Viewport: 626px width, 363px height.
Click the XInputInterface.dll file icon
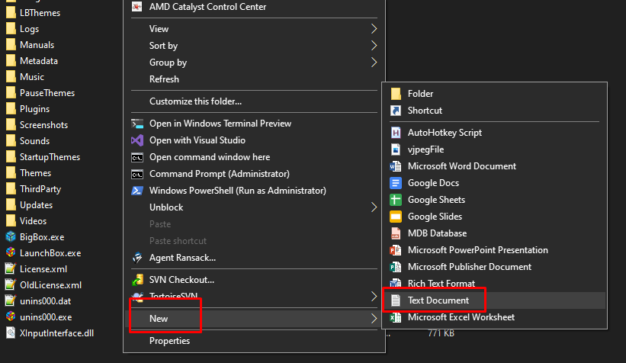coord(11,333)
